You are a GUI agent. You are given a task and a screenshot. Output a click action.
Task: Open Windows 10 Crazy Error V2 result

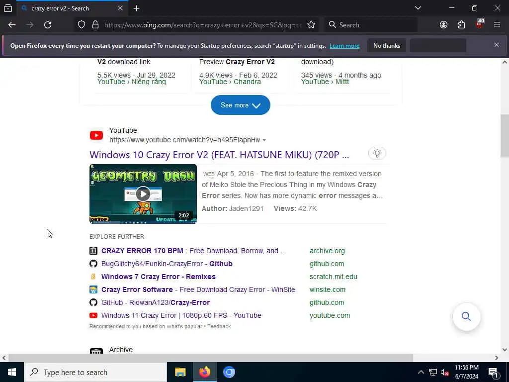(x=219, y=155)
